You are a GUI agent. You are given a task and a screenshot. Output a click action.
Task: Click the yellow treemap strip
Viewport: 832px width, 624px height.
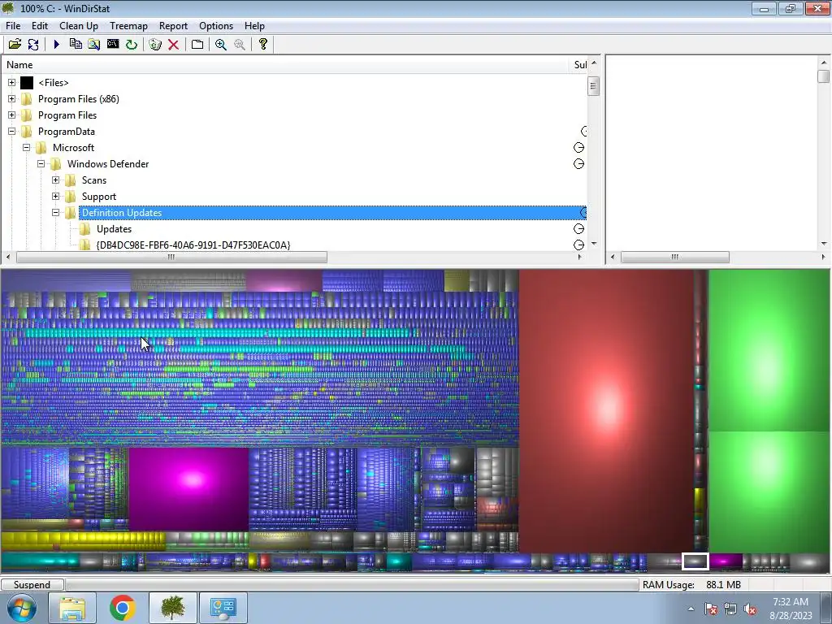84,541
